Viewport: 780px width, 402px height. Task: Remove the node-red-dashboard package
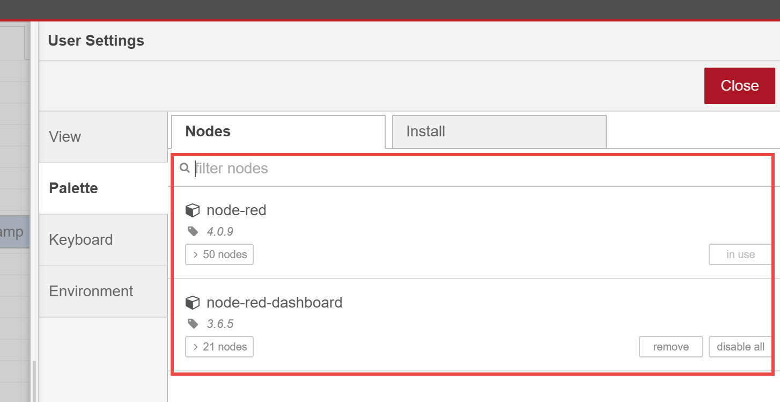(x=671, y=347)
